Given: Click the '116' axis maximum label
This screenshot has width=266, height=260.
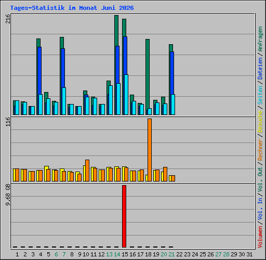Looking at the screenshot, I should tap(8, 122).
